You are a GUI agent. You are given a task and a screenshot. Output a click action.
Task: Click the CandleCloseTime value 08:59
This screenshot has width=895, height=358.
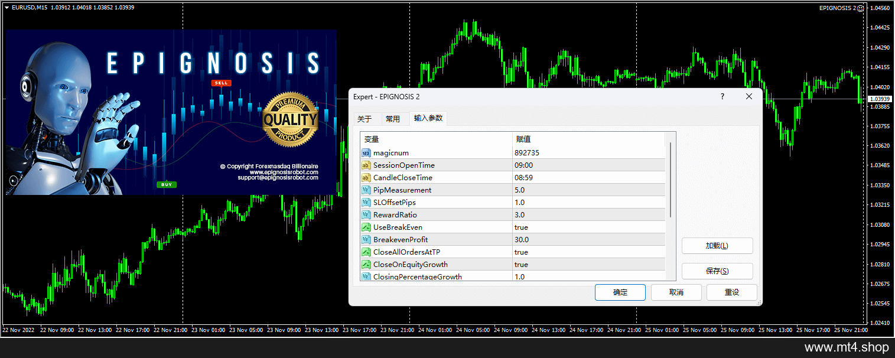tap(523, 178)
